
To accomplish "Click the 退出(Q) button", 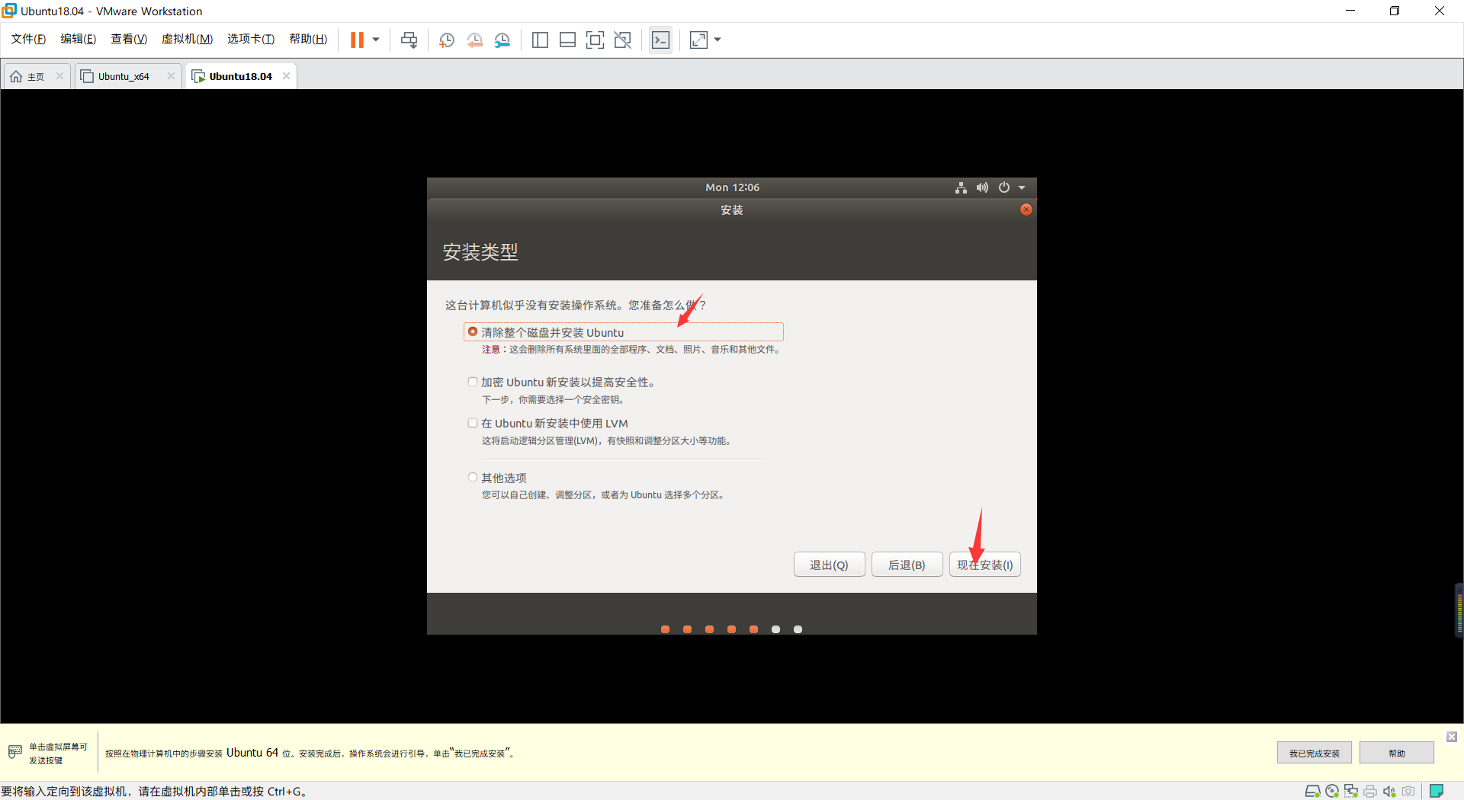I will coord(829,565).
